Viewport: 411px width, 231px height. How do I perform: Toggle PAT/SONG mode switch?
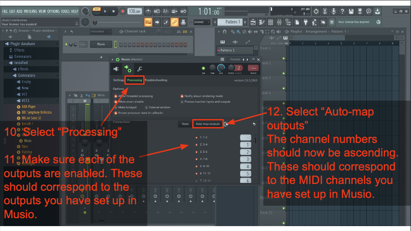point(97,11)
